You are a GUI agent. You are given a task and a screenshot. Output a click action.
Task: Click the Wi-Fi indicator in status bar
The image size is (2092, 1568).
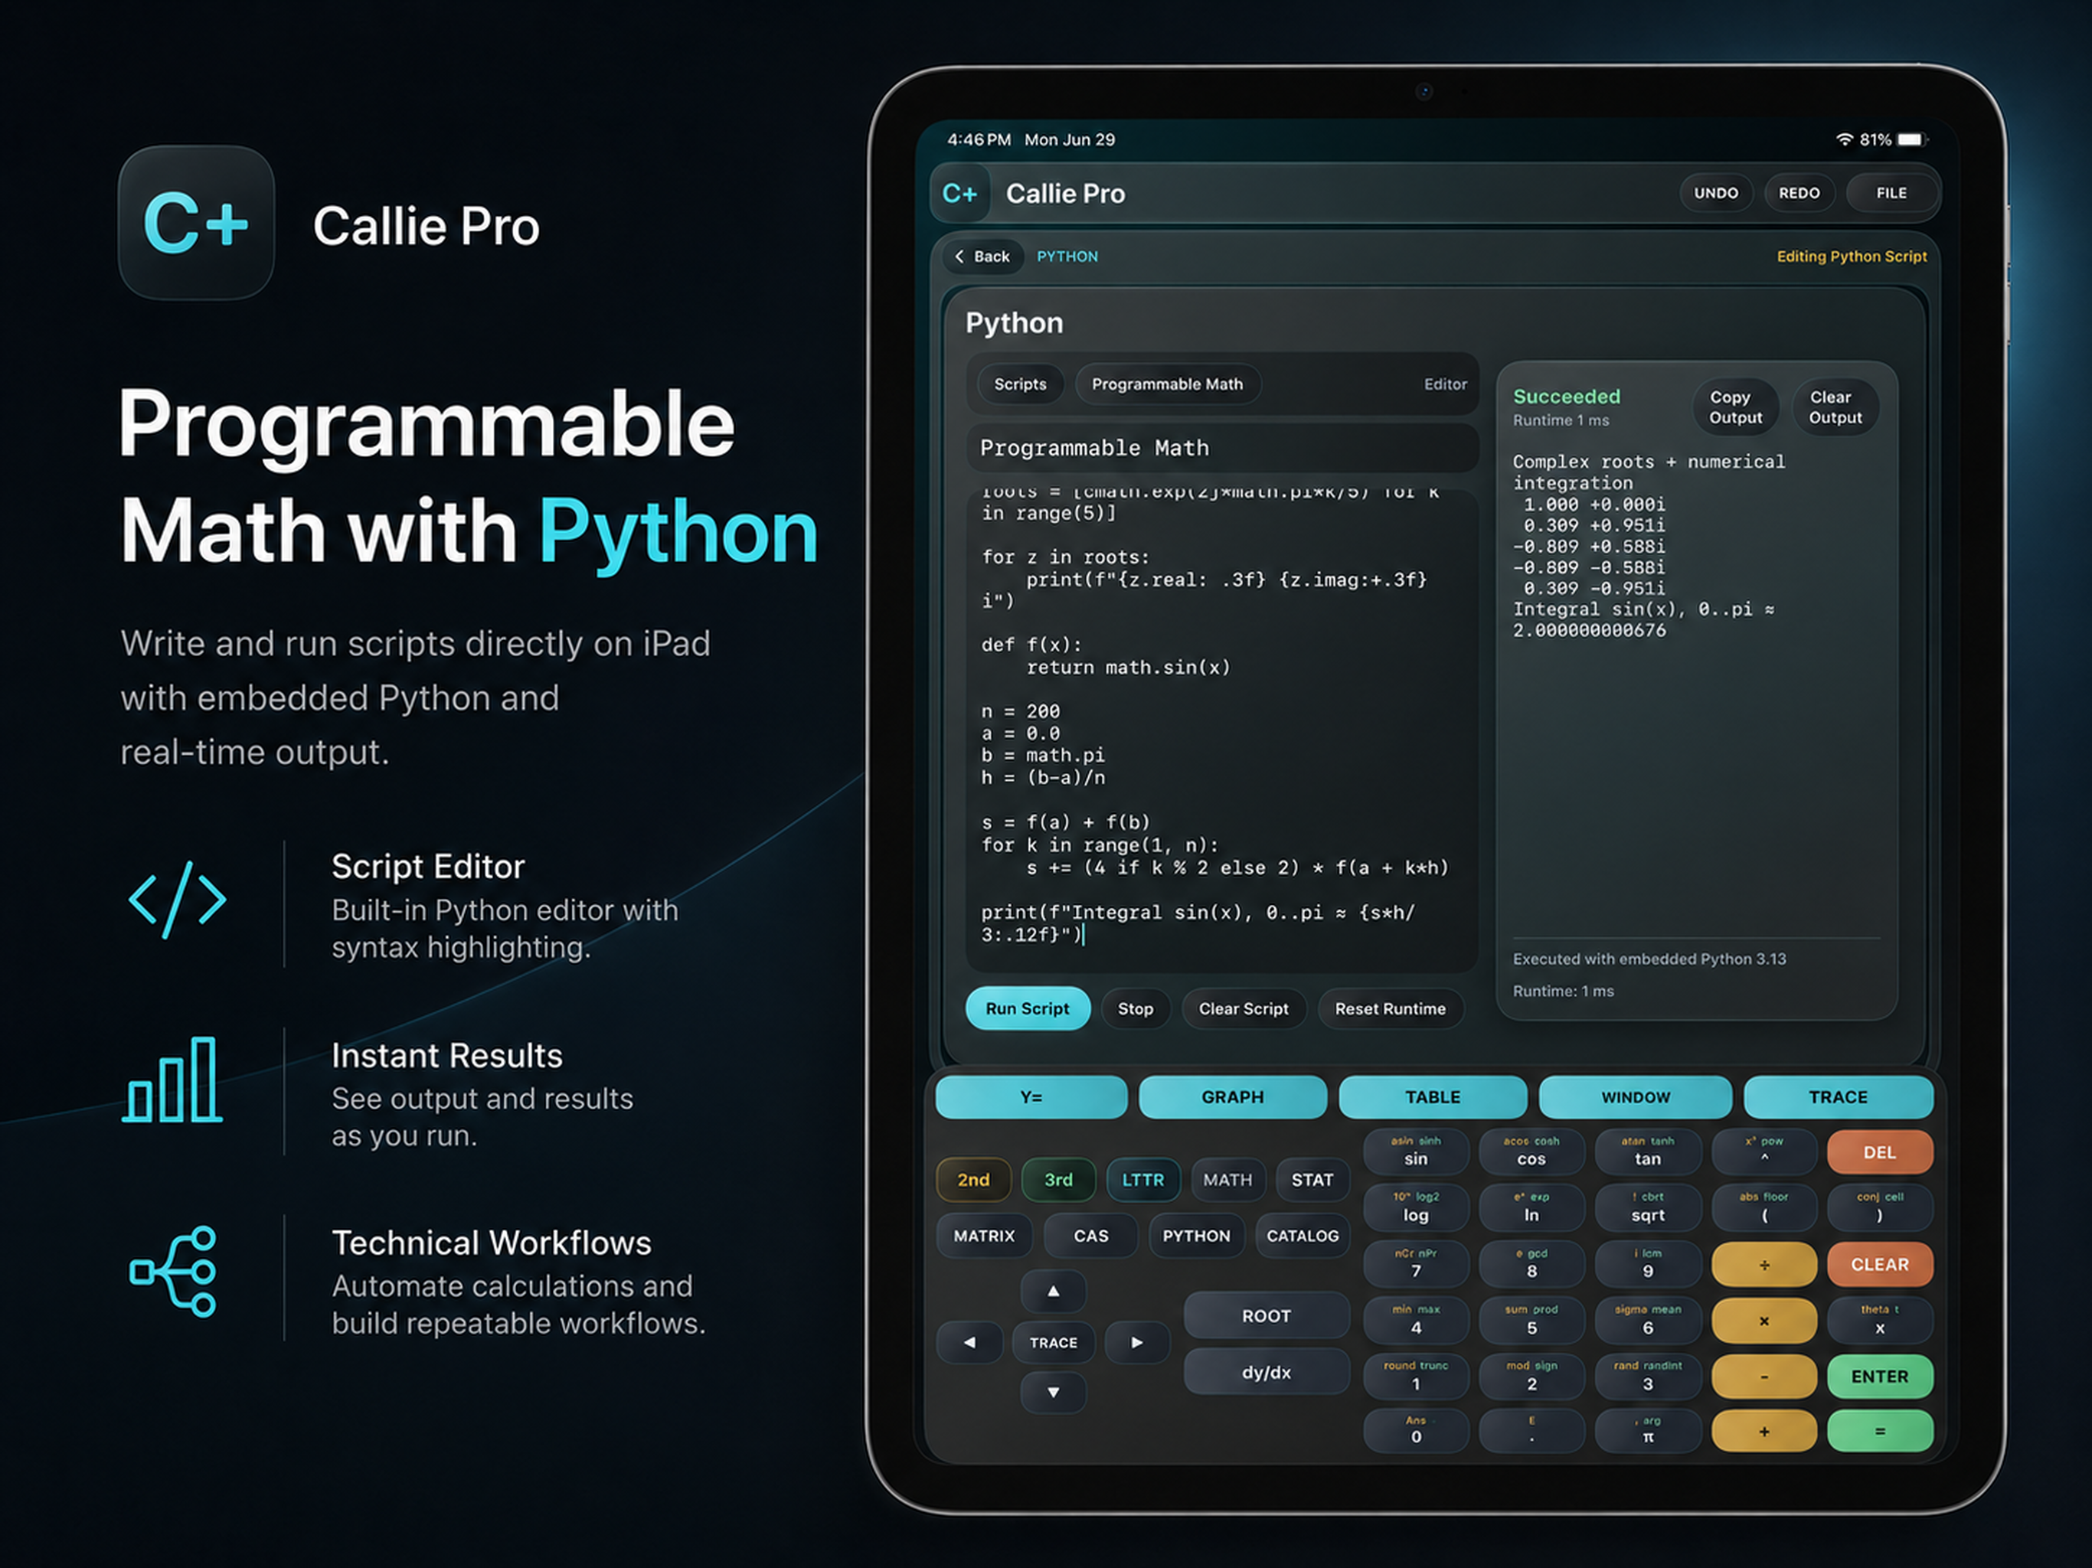pyautogui.click(x=1844, y=140)
